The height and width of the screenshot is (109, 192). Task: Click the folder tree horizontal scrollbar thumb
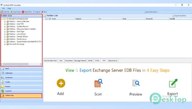[x=16, y=64]
